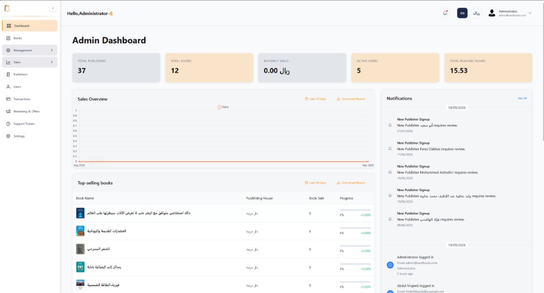The height and width of the screenshot is (293, 544).
Task: Click the Total Reading Hours card
Action: 489,67
